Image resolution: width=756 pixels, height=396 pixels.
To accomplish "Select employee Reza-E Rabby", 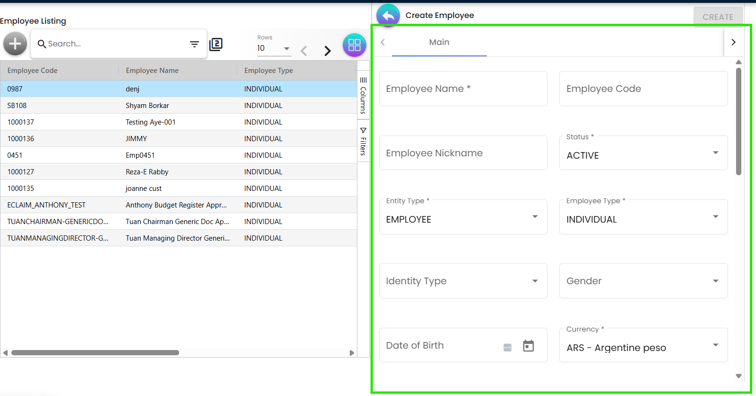I will point(178,172).
